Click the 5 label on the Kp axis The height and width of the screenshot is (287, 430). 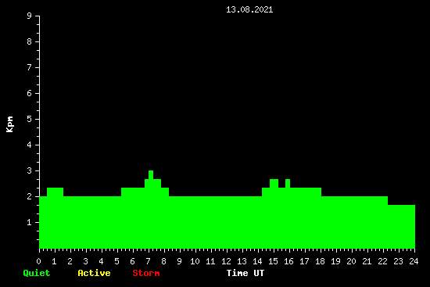point(30,119)
